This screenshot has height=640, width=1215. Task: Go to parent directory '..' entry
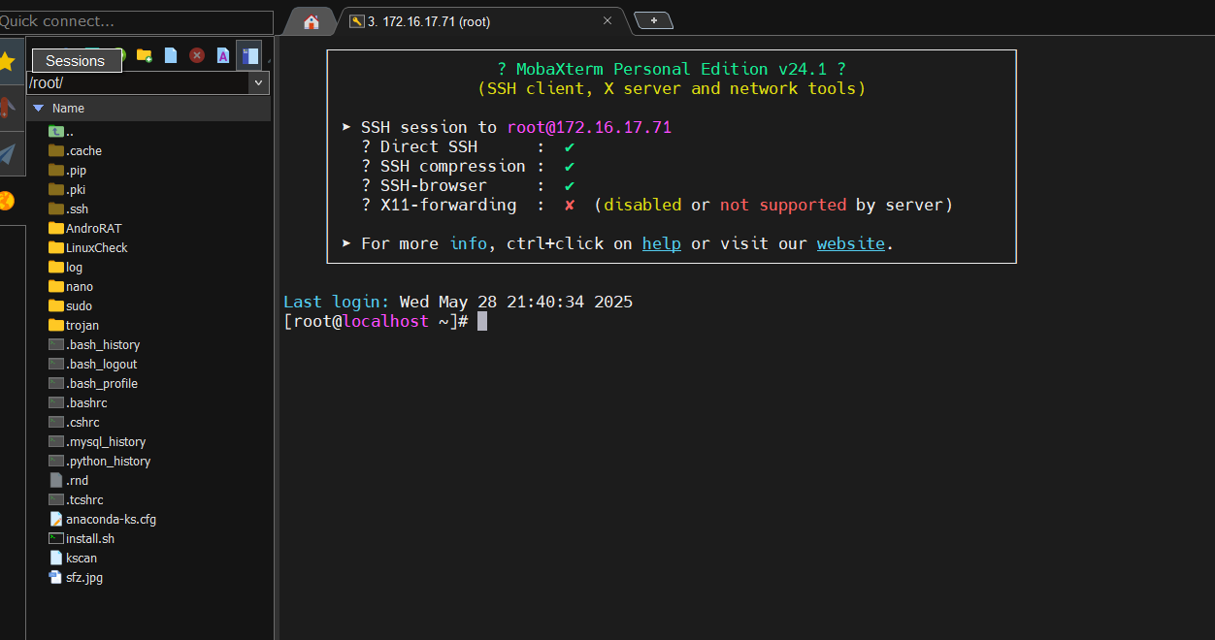click(62, 131)
